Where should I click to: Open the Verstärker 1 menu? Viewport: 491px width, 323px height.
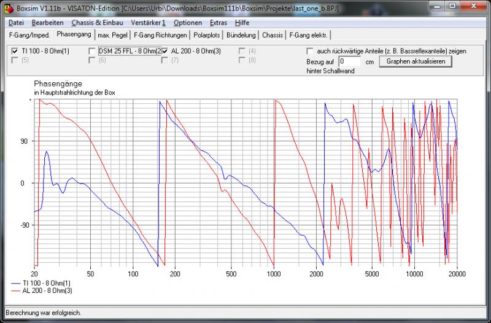click(149, 22)
